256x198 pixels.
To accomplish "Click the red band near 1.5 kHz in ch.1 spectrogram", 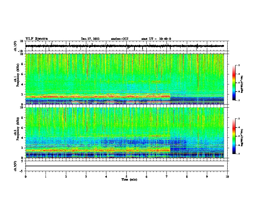I will click(98, 97).
